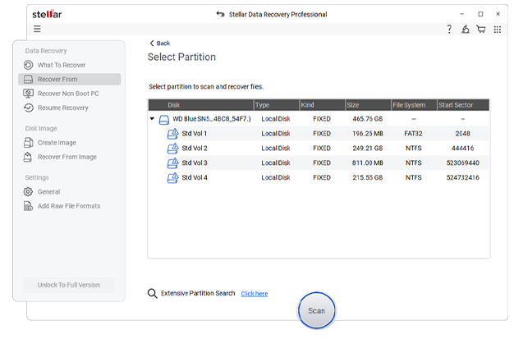Screen dimensions: 514x339
Task: Sort by Start Sector column header
Action: click(463, 105)
